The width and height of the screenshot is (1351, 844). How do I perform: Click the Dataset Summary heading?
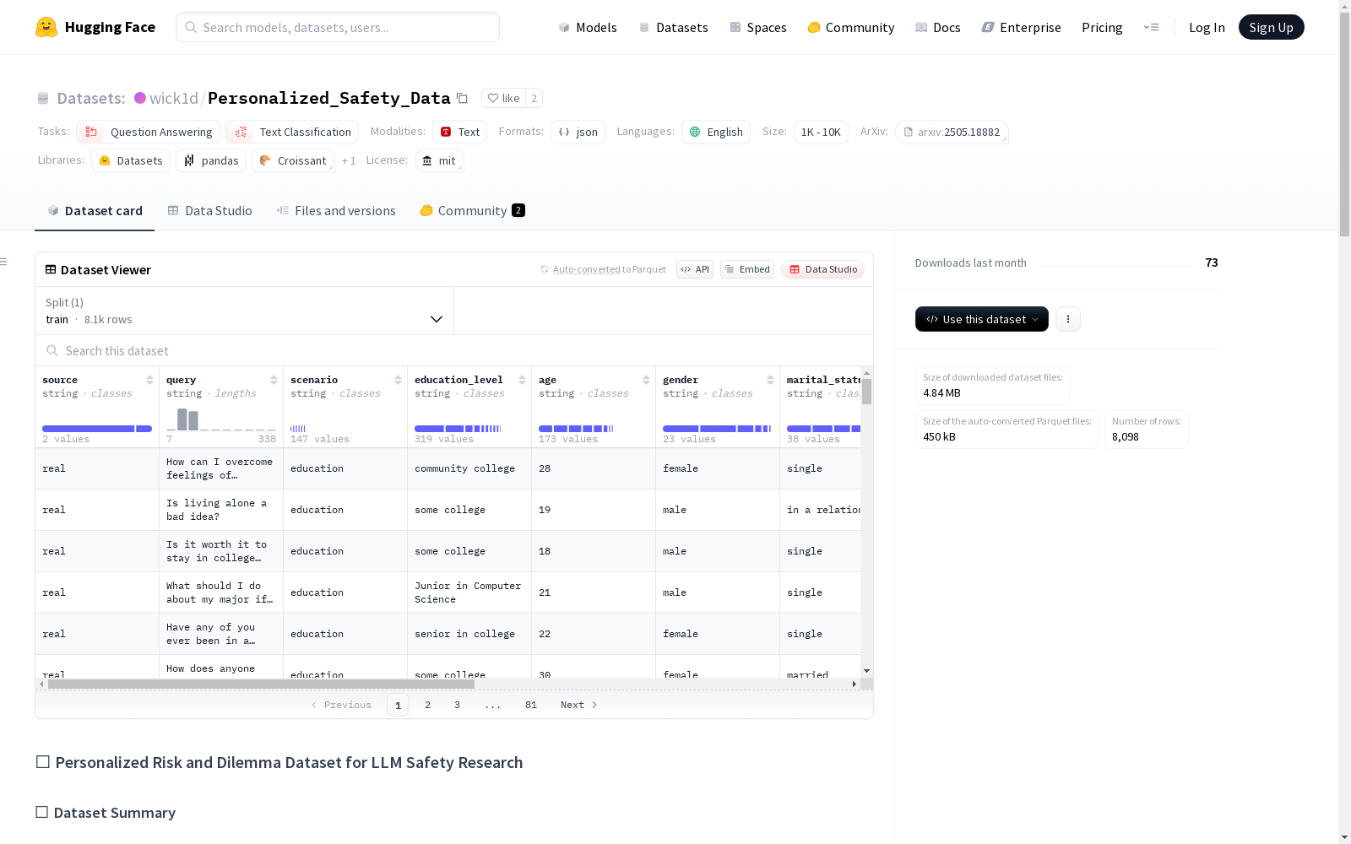coord(114,812)
